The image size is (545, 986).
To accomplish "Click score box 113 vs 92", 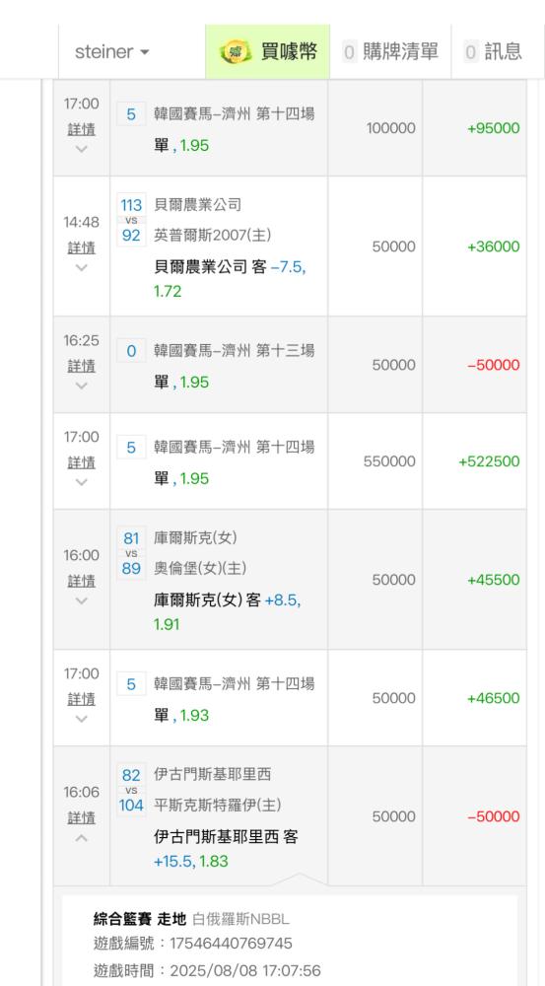I will point(131,220).
